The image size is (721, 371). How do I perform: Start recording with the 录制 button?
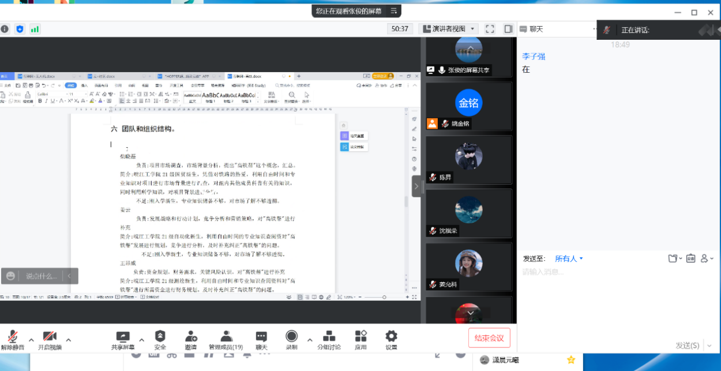[x=291, y=337]
